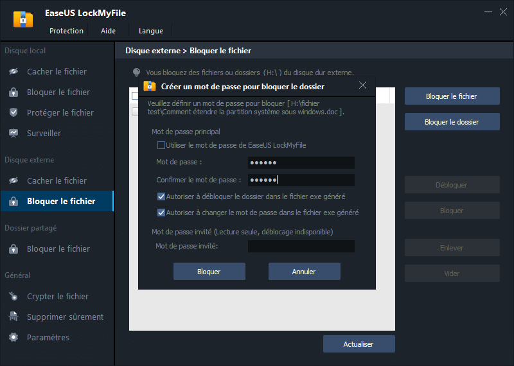The width and height of the screenshot is (514, 366).
Task: Close the LockMyFile main window
Action: coord(503,12)
